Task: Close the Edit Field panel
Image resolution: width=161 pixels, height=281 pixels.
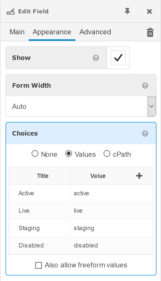Action: tap(149, 11)
